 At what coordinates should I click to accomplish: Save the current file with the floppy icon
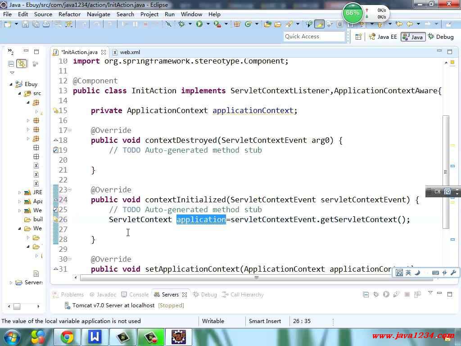click(25, 24)
